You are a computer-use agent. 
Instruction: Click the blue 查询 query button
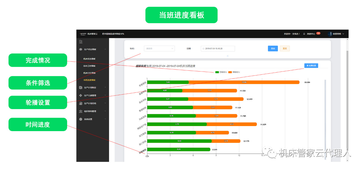pos(273,49)
